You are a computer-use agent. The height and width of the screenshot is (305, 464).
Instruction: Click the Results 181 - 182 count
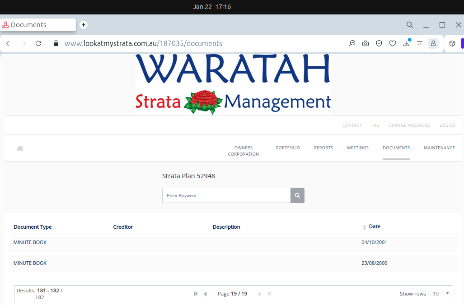click(x=40, y=294)
